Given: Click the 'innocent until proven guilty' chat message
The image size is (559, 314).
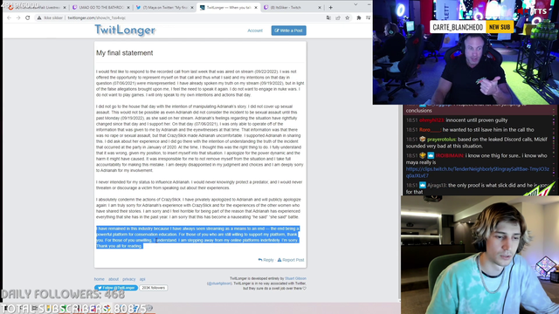Looking at the screenshot, I should (x=477, y=120).
